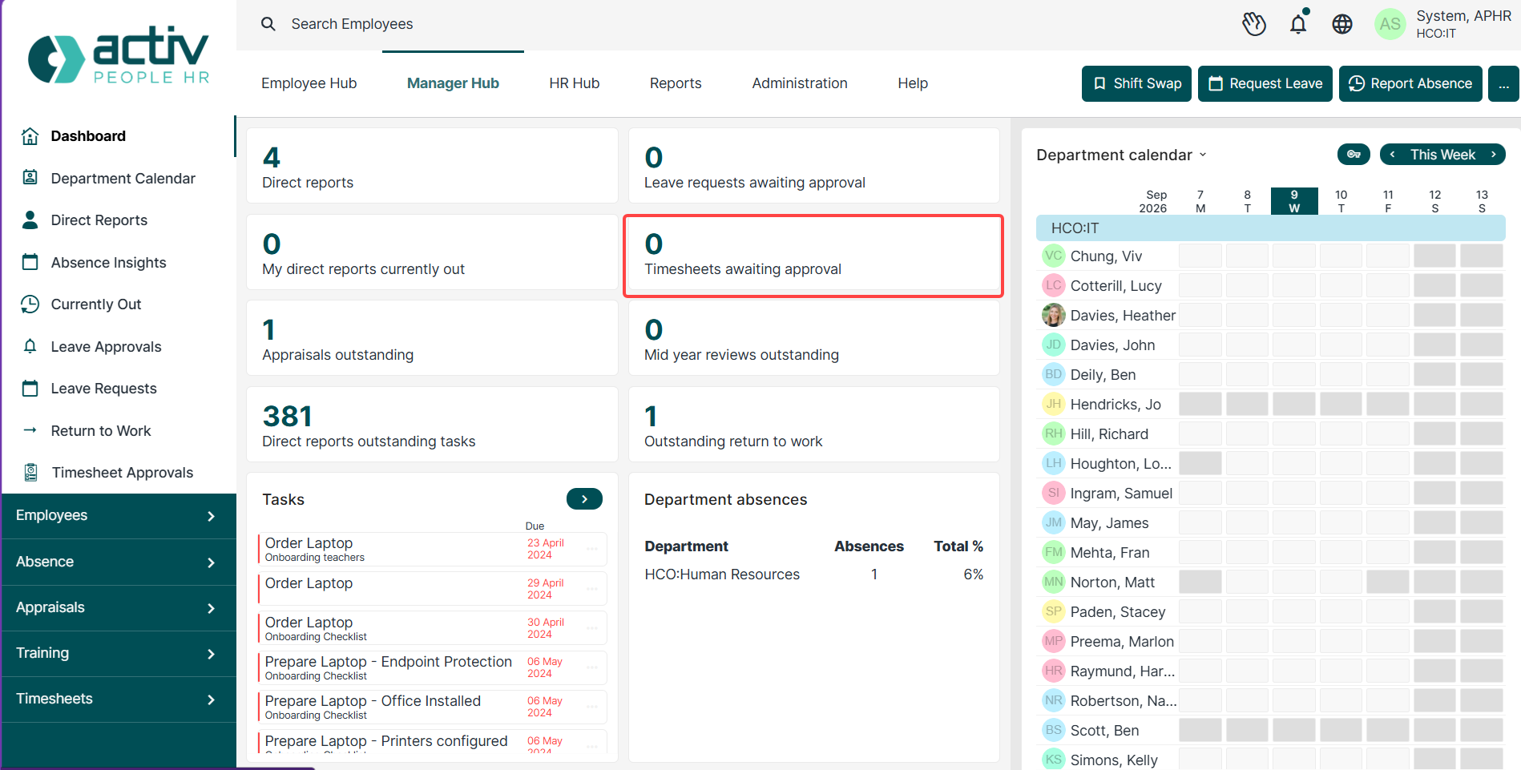Expand the Employees sidebar section
1521x770 pixels.
click(x=118, y=516)
